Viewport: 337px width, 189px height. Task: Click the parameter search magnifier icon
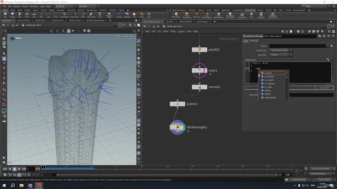[x=324, y=36]
